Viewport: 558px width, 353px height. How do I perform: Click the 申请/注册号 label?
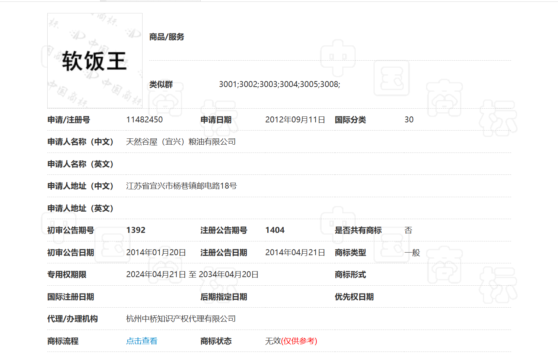[68, 120]
